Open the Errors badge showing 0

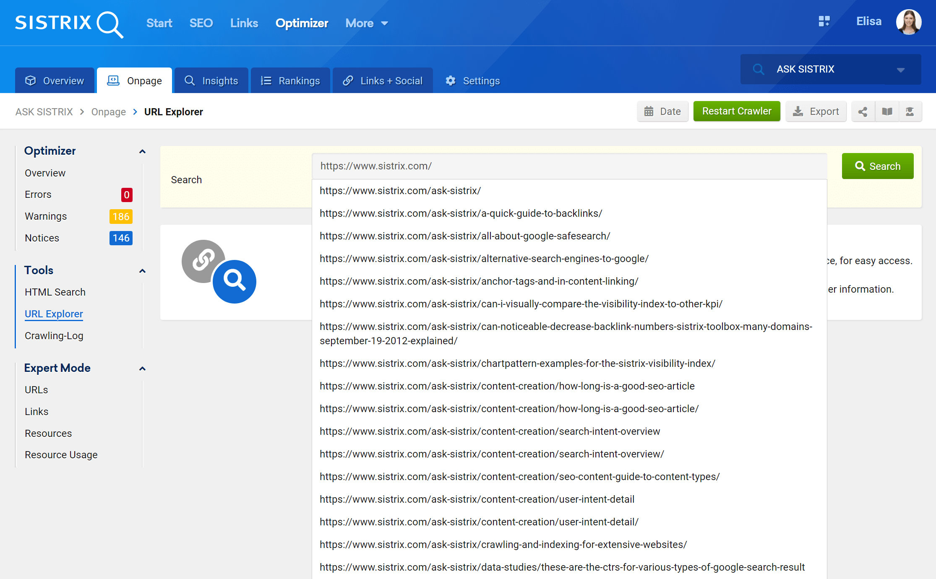pyautogui.click(x=127, y=195)
